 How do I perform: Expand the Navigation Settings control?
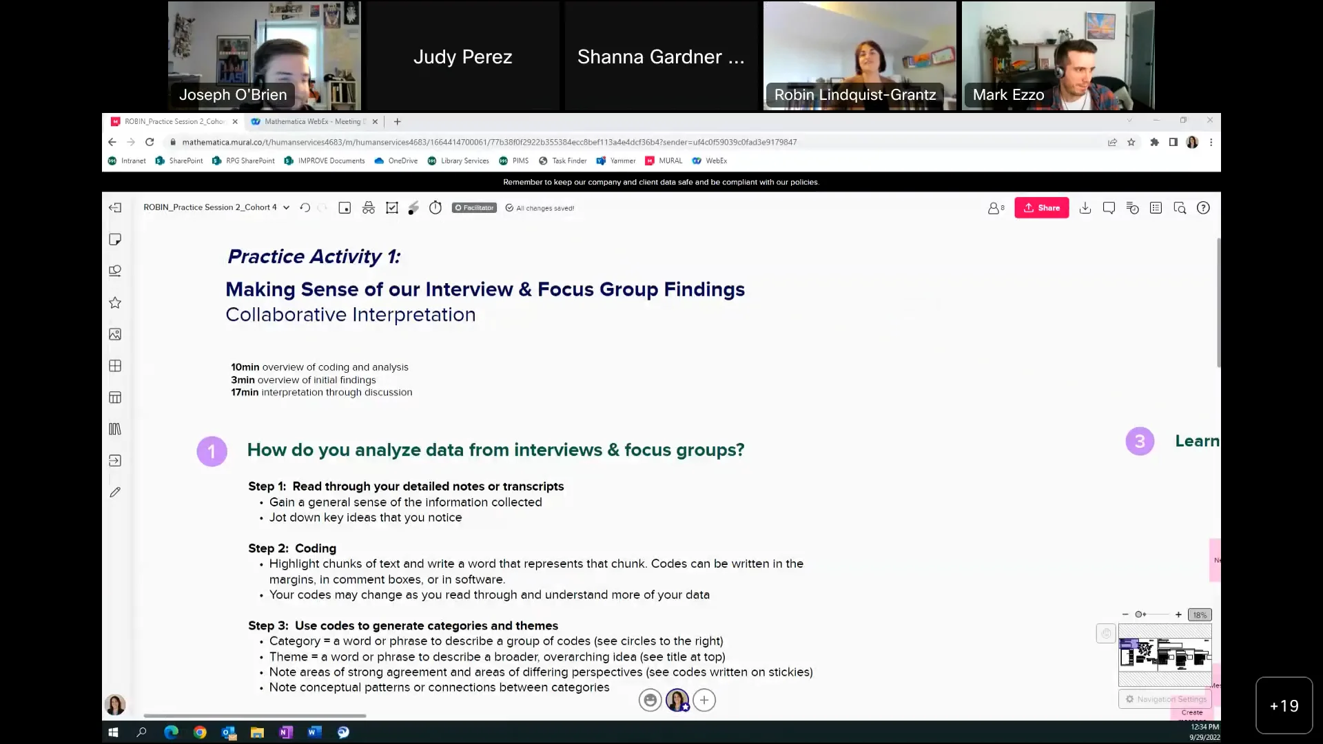click(1165, 699)
